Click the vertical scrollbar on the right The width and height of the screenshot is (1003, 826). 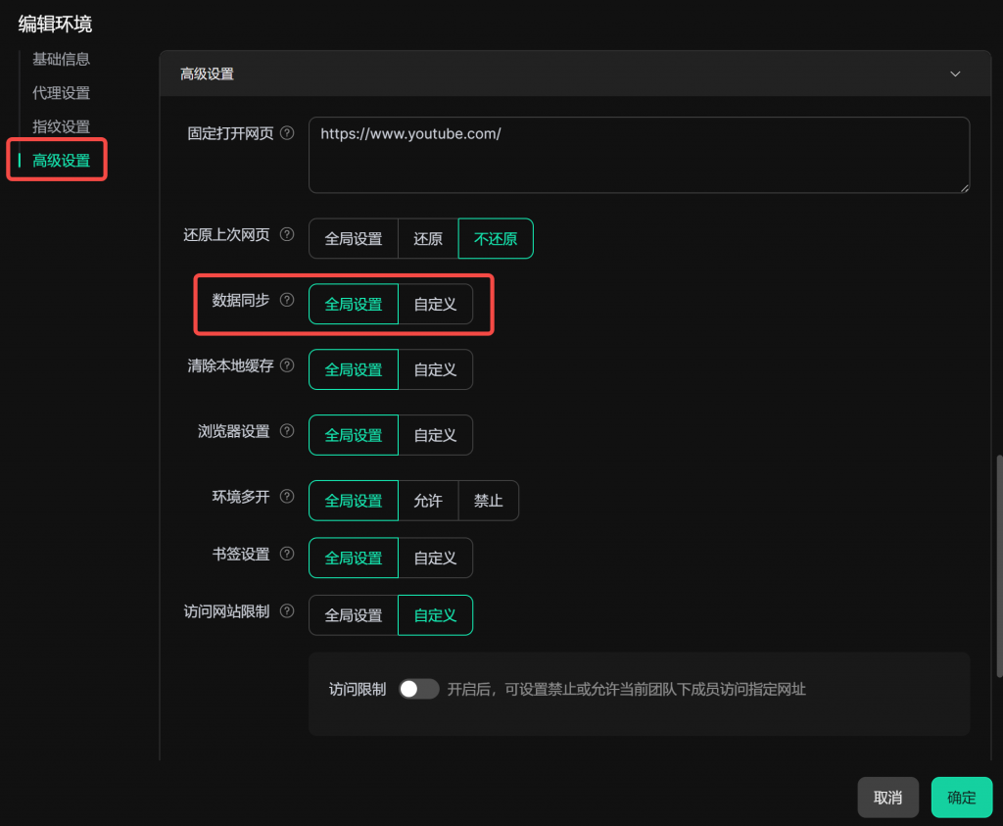(998, 564)
